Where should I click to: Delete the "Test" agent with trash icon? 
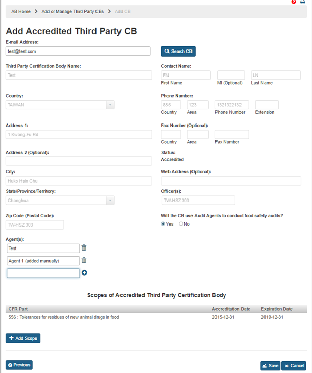[x=84, y=248]
